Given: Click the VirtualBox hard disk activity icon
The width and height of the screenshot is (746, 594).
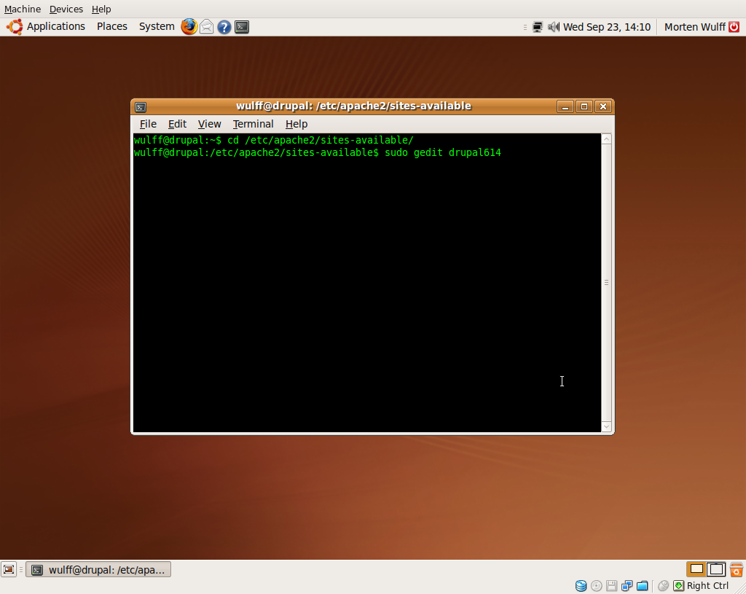Looking at the screenshot, I should [581, 586].
